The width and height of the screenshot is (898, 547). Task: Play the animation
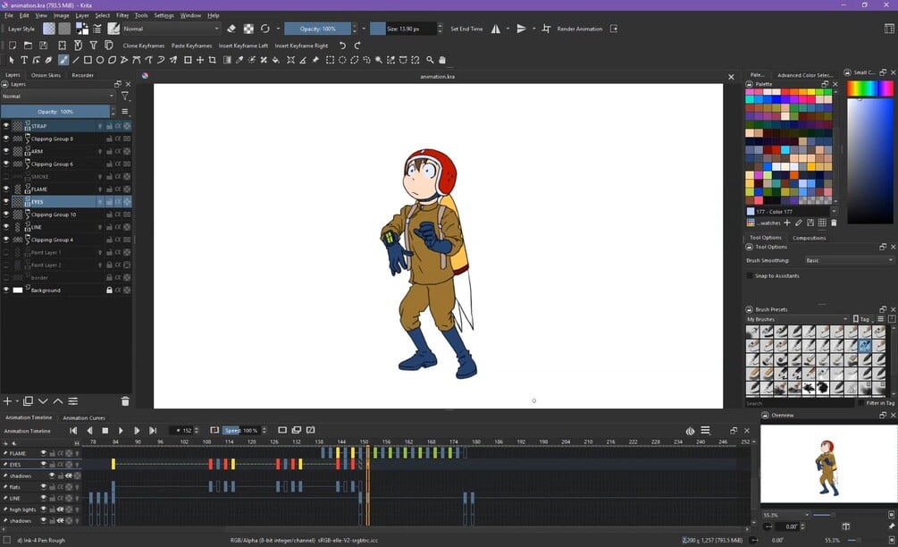121,430
